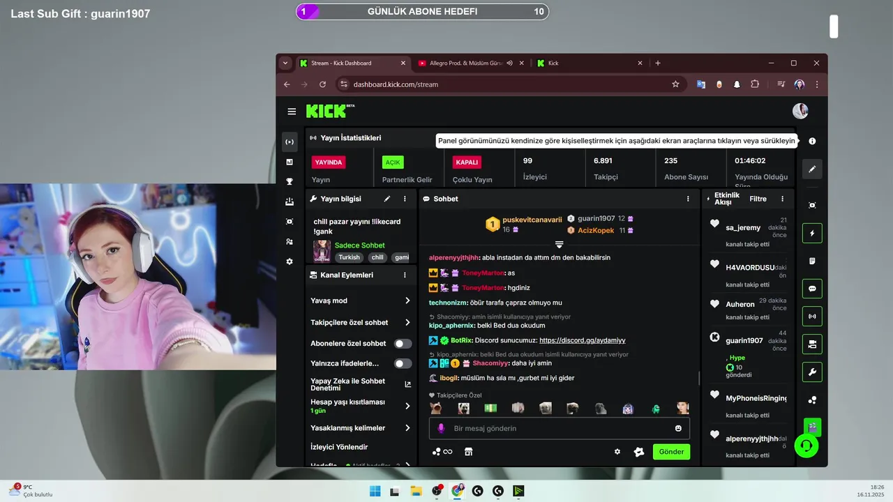Viewport: 893px width, 502px height.
Task: Click the YAYINDA status badge
Action: [329, 162]
